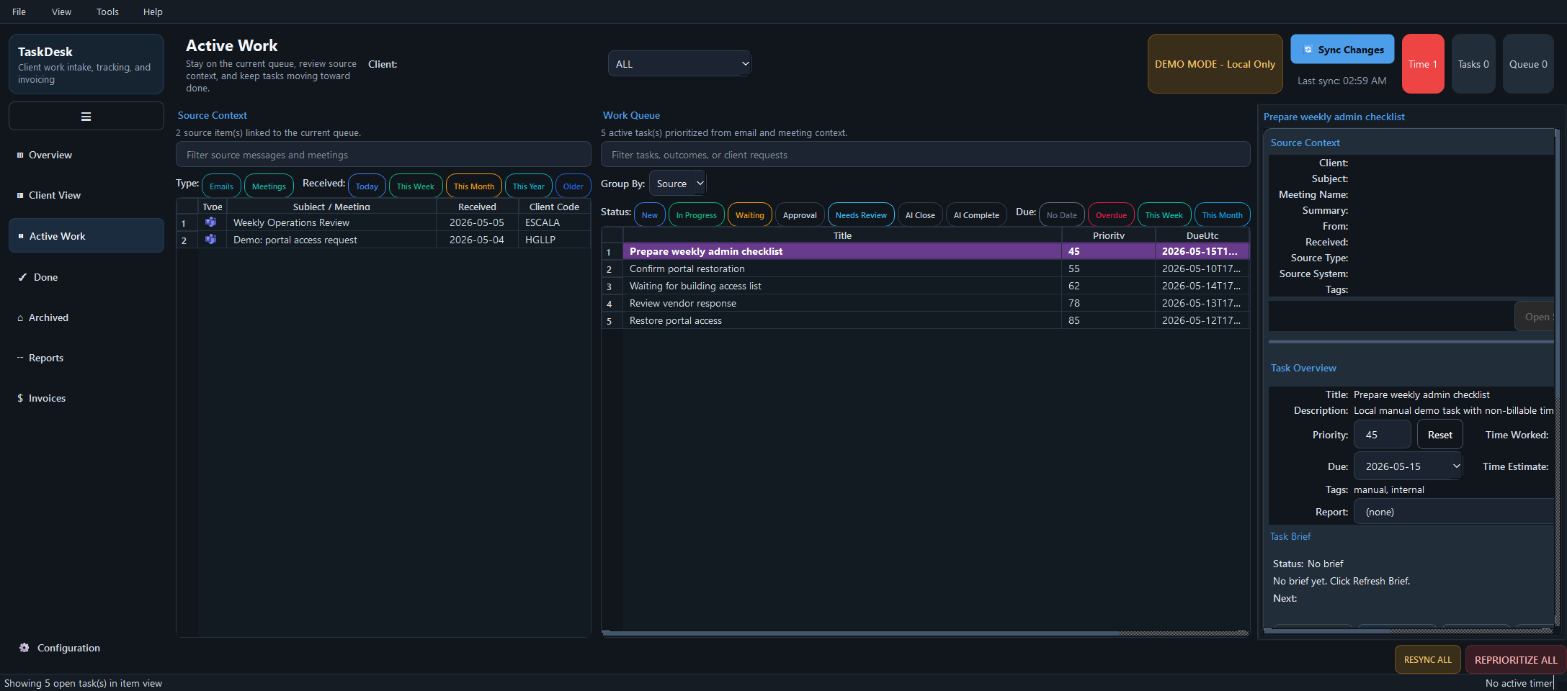The width and height of the screenshot is (1567, 691).
Task: Toggle the Needs Review status filter
Action: pyautogui.click(x=861, y=214)
